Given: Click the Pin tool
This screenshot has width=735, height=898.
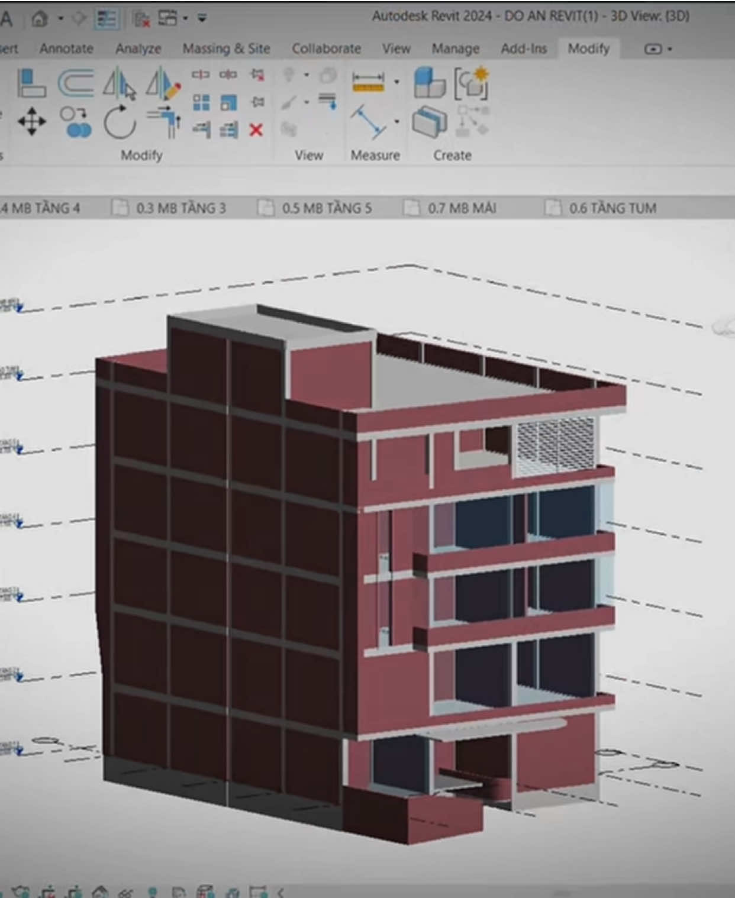Looking at the screenshot, I should (257, 102).
